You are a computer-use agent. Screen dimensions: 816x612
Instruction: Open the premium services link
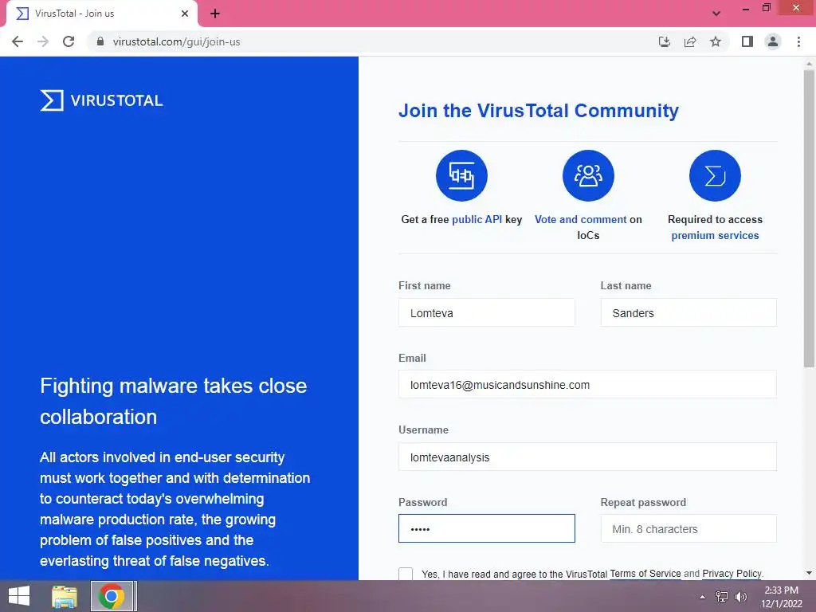click(x=715, y=235)
